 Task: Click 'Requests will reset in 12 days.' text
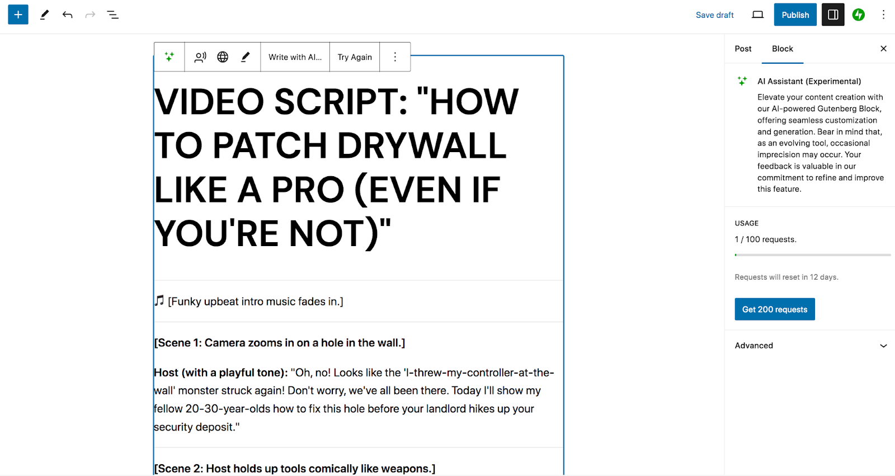pos(786,277)
